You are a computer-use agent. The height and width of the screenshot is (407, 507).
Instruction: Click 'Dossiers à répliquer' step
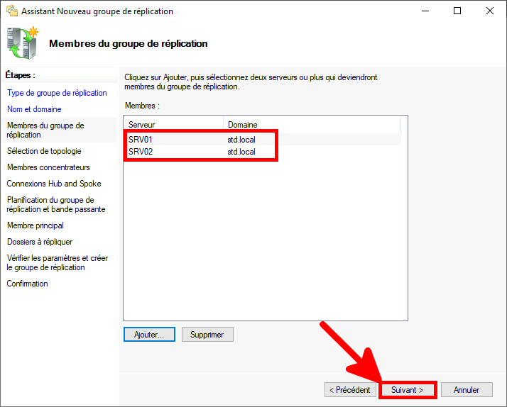tap(40, 242)
